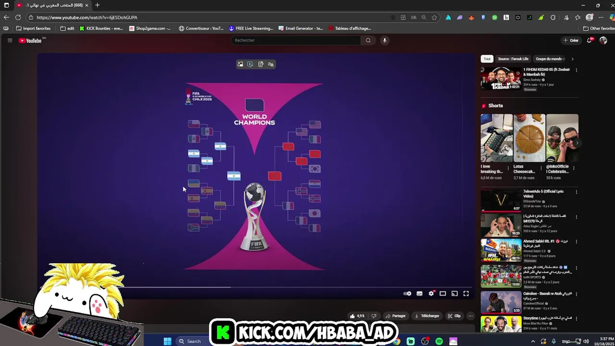Open a new browser tab

click(97, 5)
